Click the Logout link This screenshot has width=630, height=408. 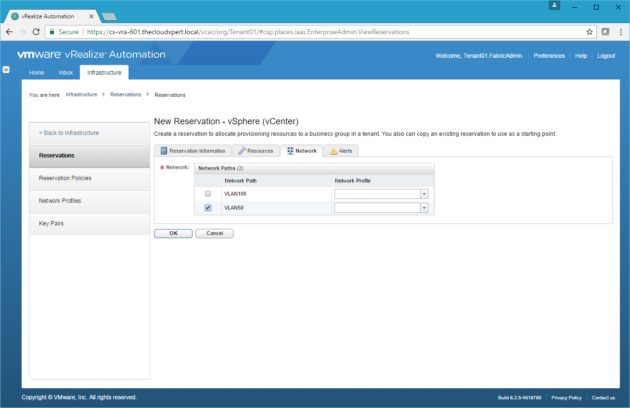coord(606,56)
